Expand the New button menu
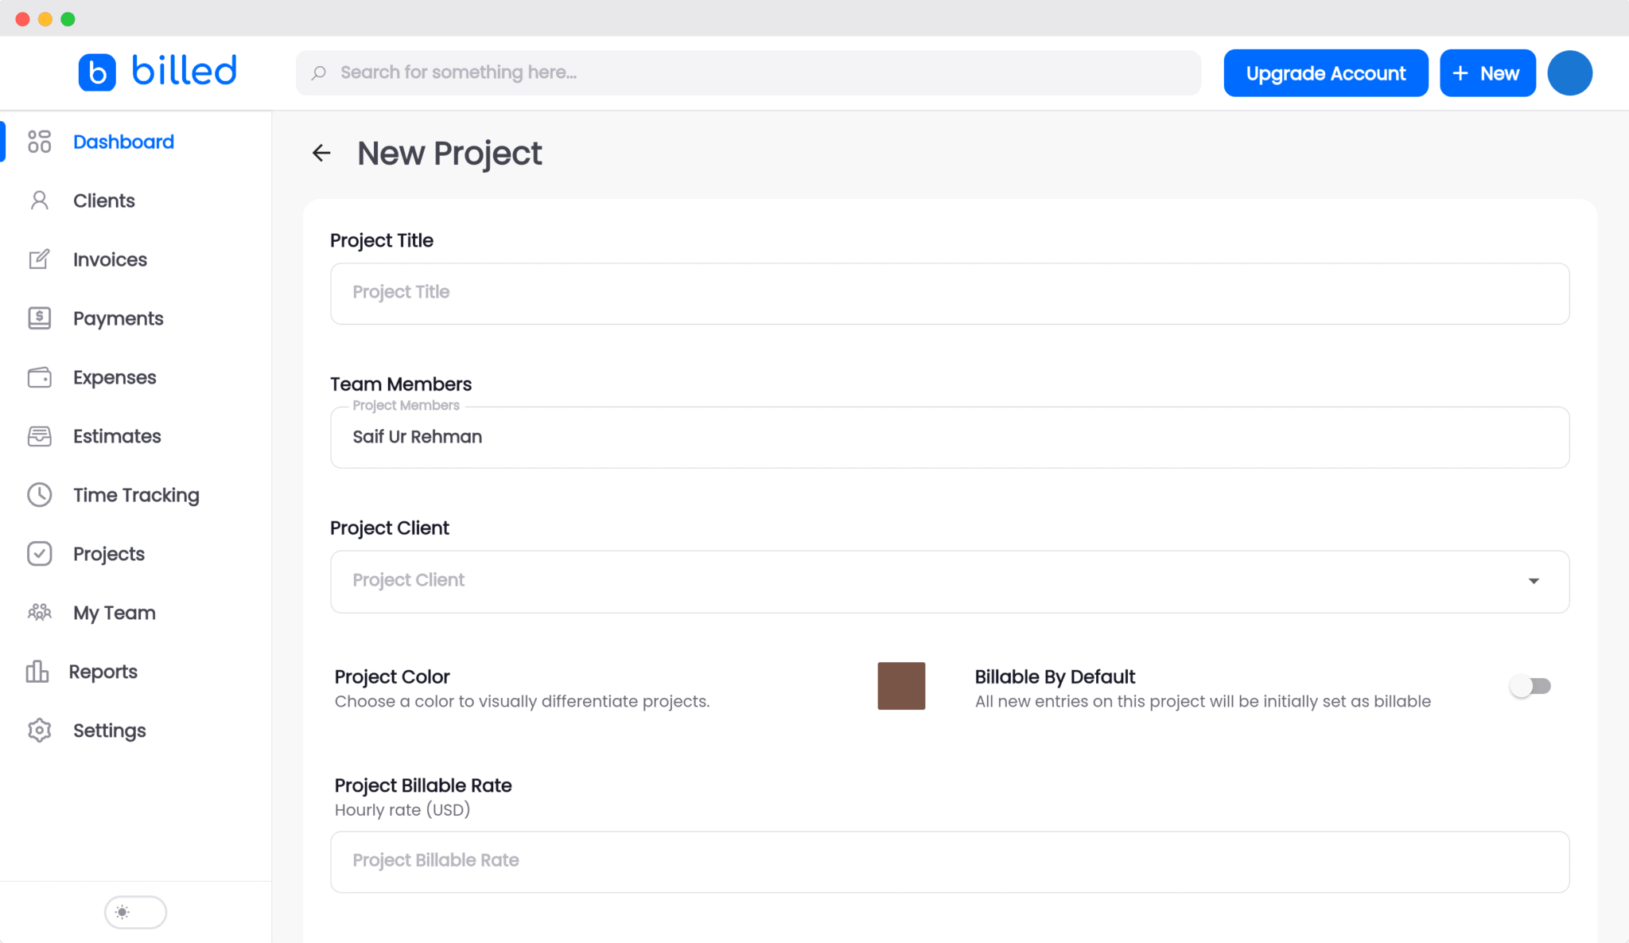The image size is (1629, 943). click(x=1487, y=72)
